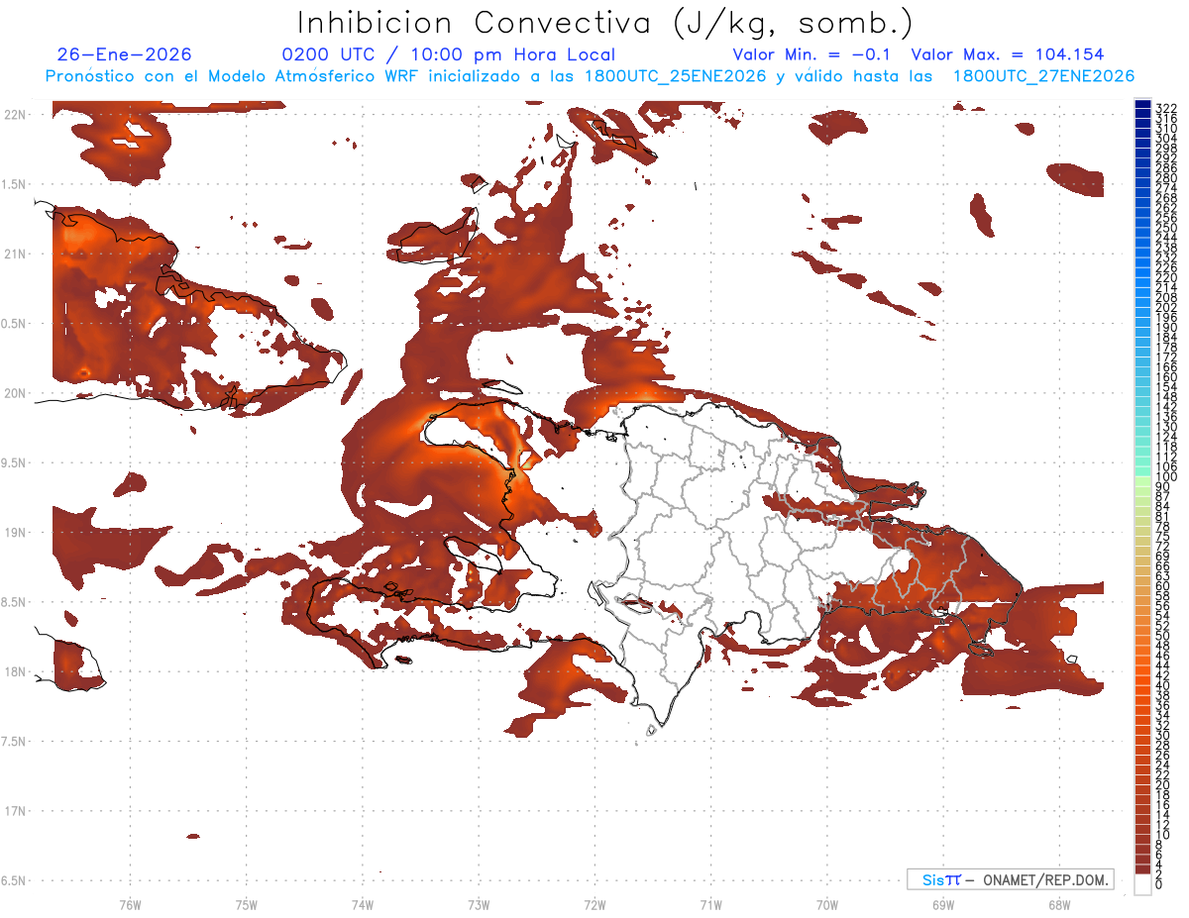The height and width of the screenshot is (918, 1189).
Task: Click the 17N latitude label
Action: (x=14, y=811)
